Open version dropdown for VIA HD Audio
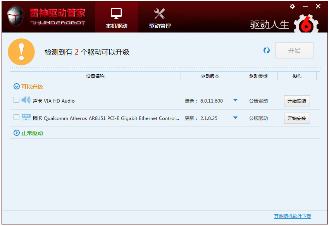329x226 pixels. (235, 101)
